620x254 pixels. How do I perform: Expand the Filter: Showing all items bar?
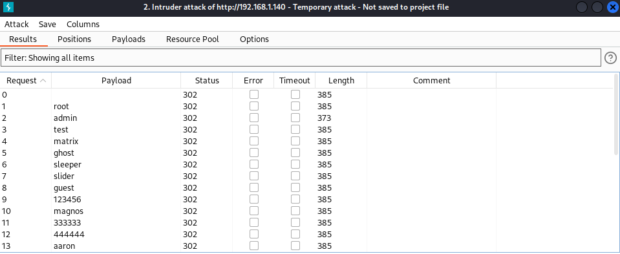[x=301, y=58]
